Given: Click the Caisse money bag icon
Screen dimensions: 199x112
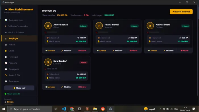Looking at the screenshot, I should [6, 51].
